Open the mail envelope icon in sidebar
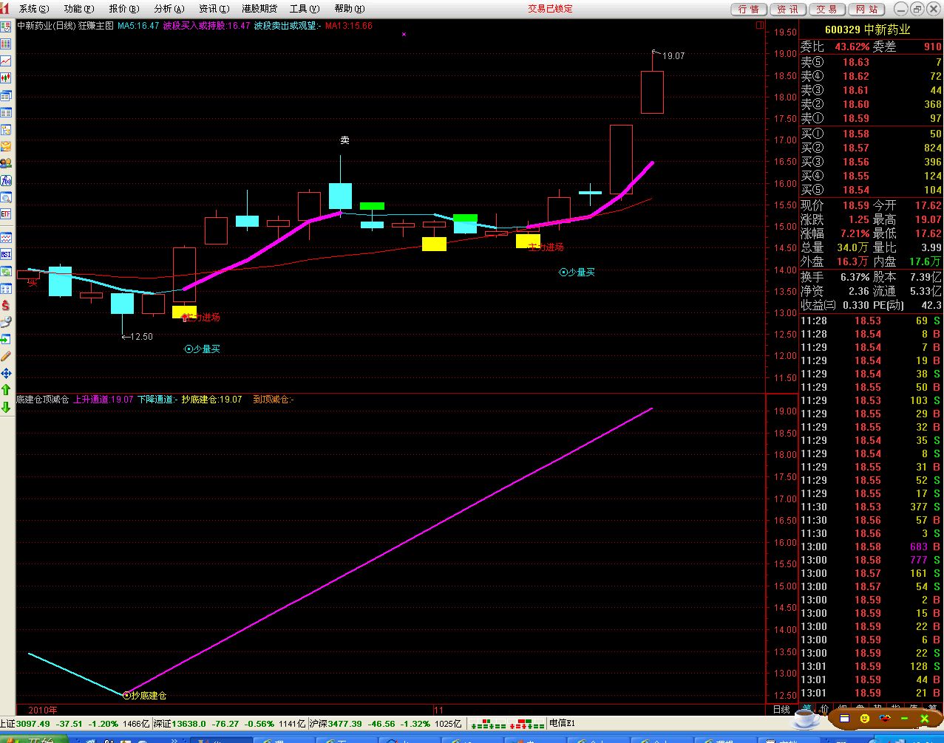This screenshot has width=944, height=743. pyautogui.click(x=6, y=146)
